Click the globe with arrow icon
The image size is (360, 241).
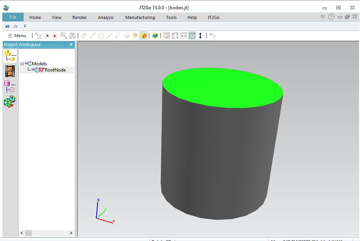click(155, 36)
